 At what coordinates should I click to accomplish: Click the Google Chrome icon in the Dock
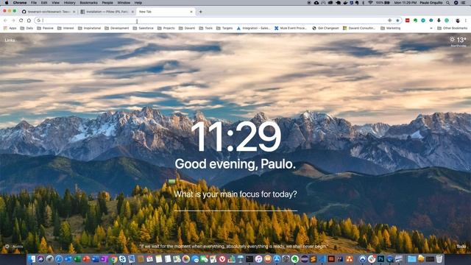point(113,259)
